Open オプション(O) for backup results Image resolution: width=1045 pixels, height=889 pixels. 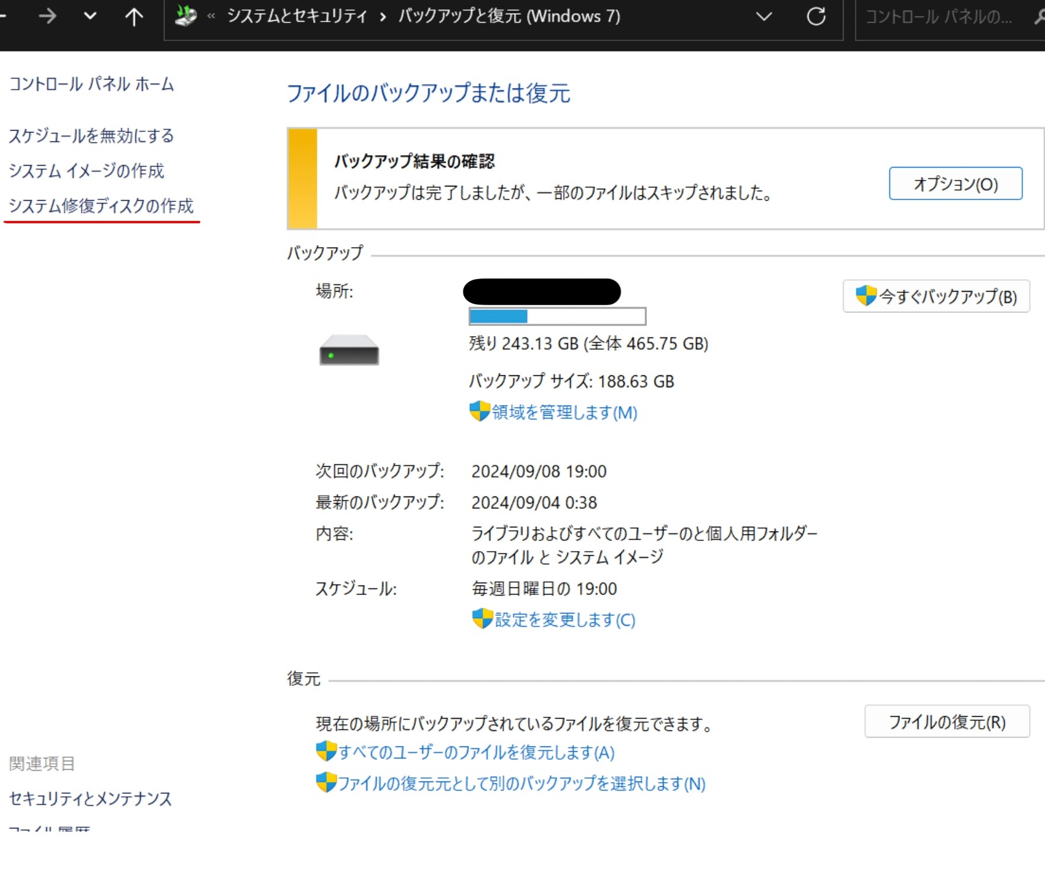955,184
